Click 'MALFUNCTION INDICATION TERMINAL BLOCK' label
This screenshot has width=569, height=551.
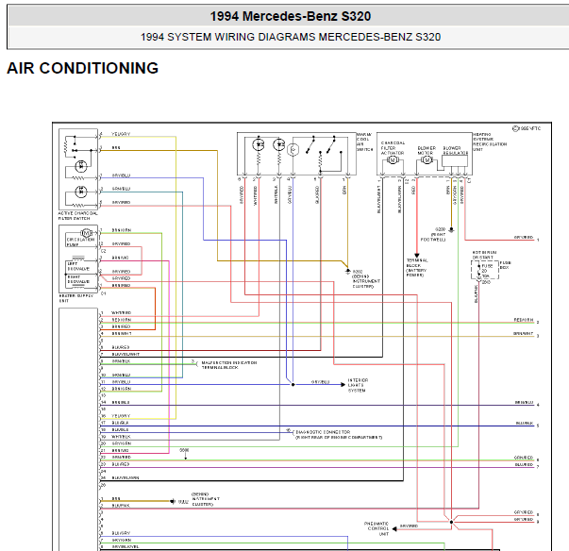pos(229,365)
